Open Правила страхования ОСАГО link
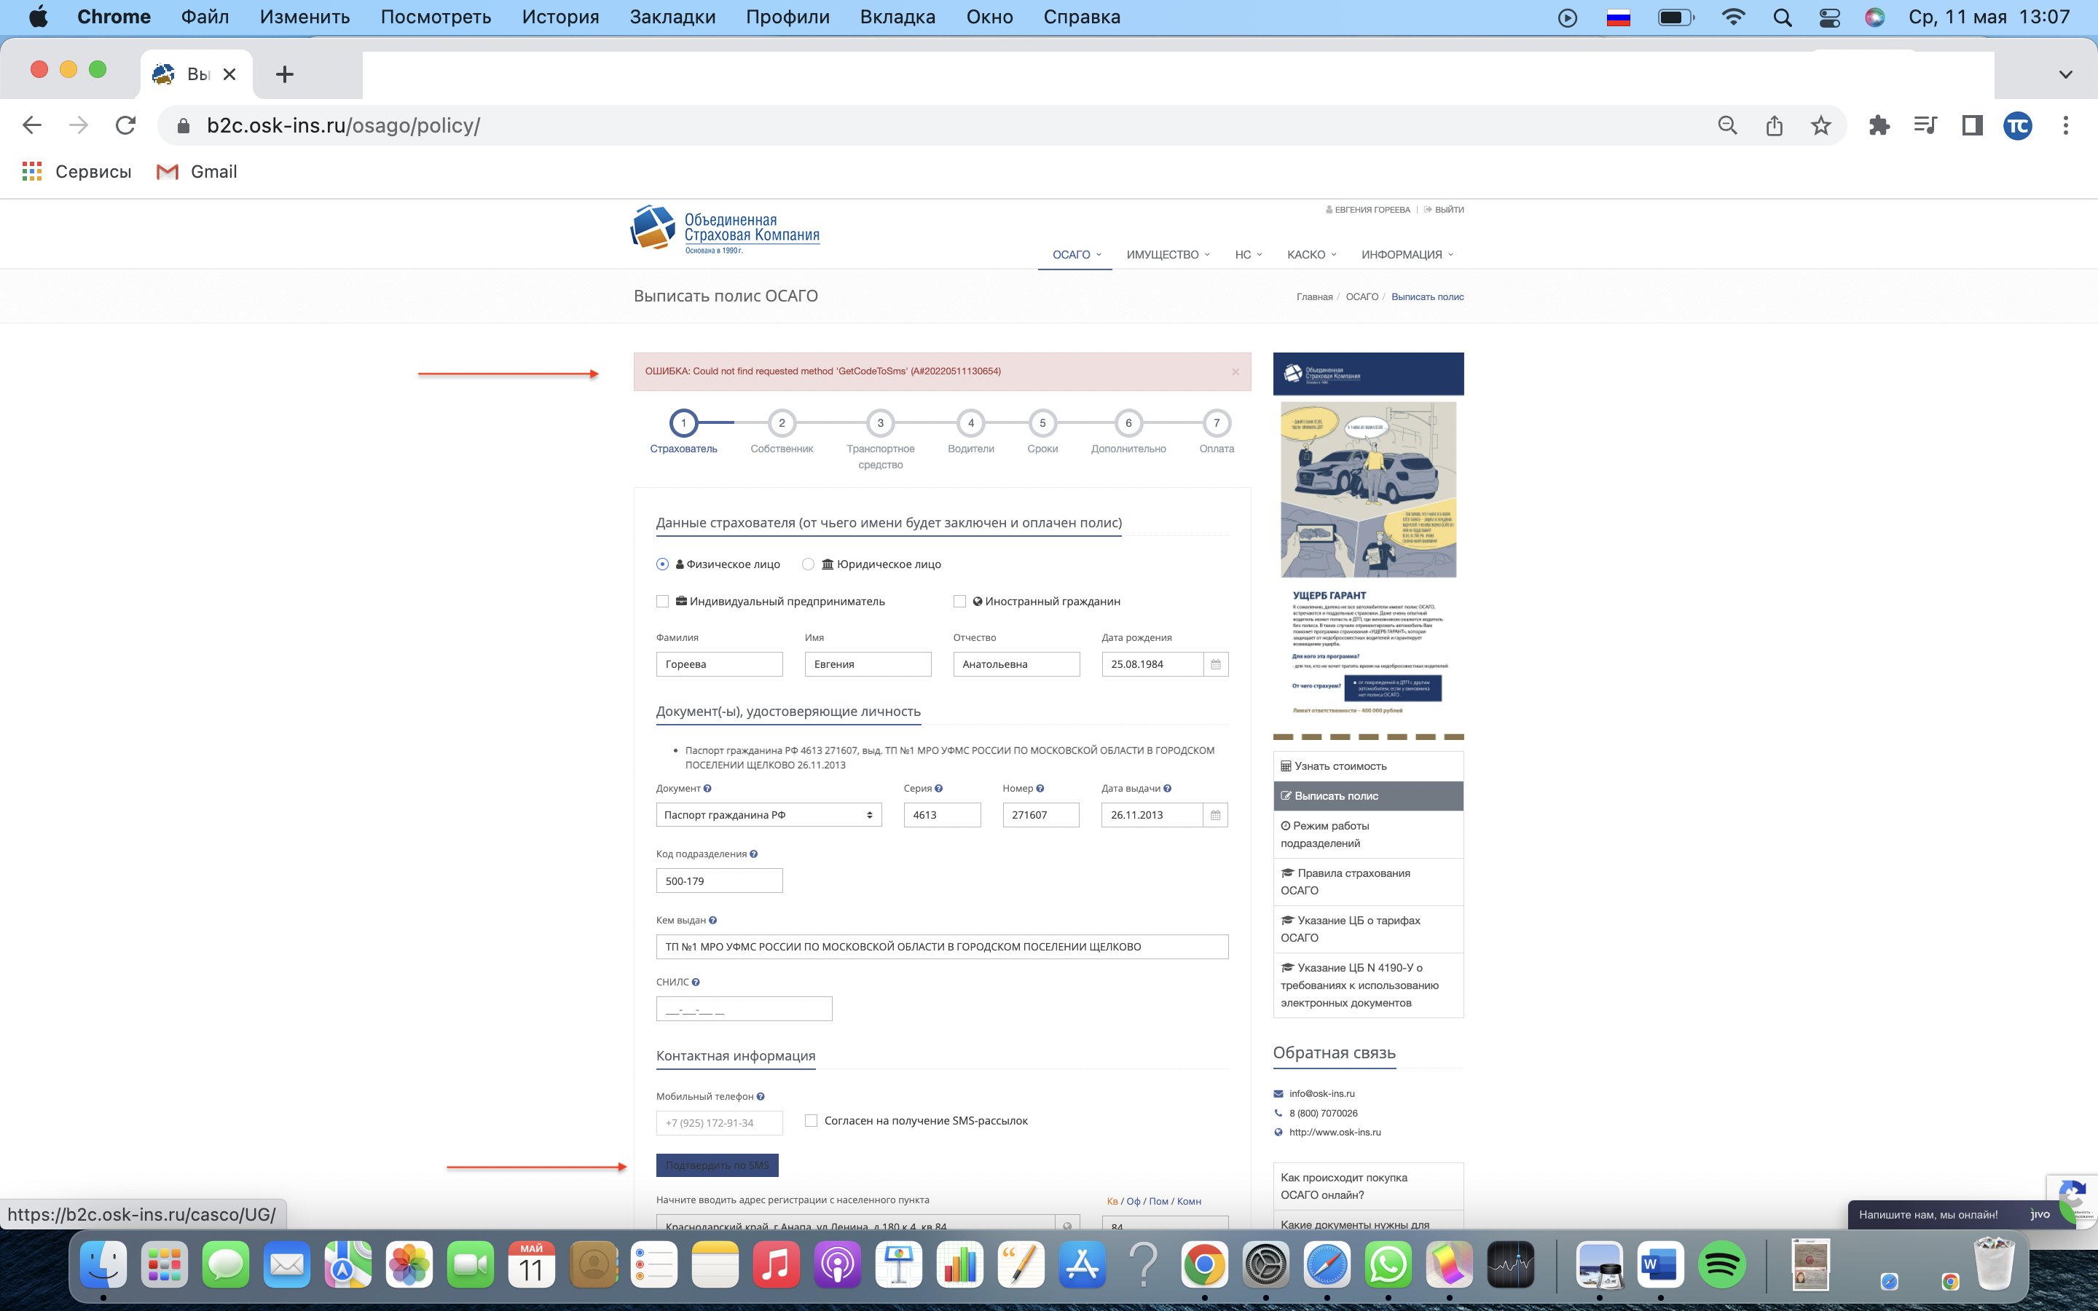This screenshot has width=2098, height=1311. (x=1368, y=882)
